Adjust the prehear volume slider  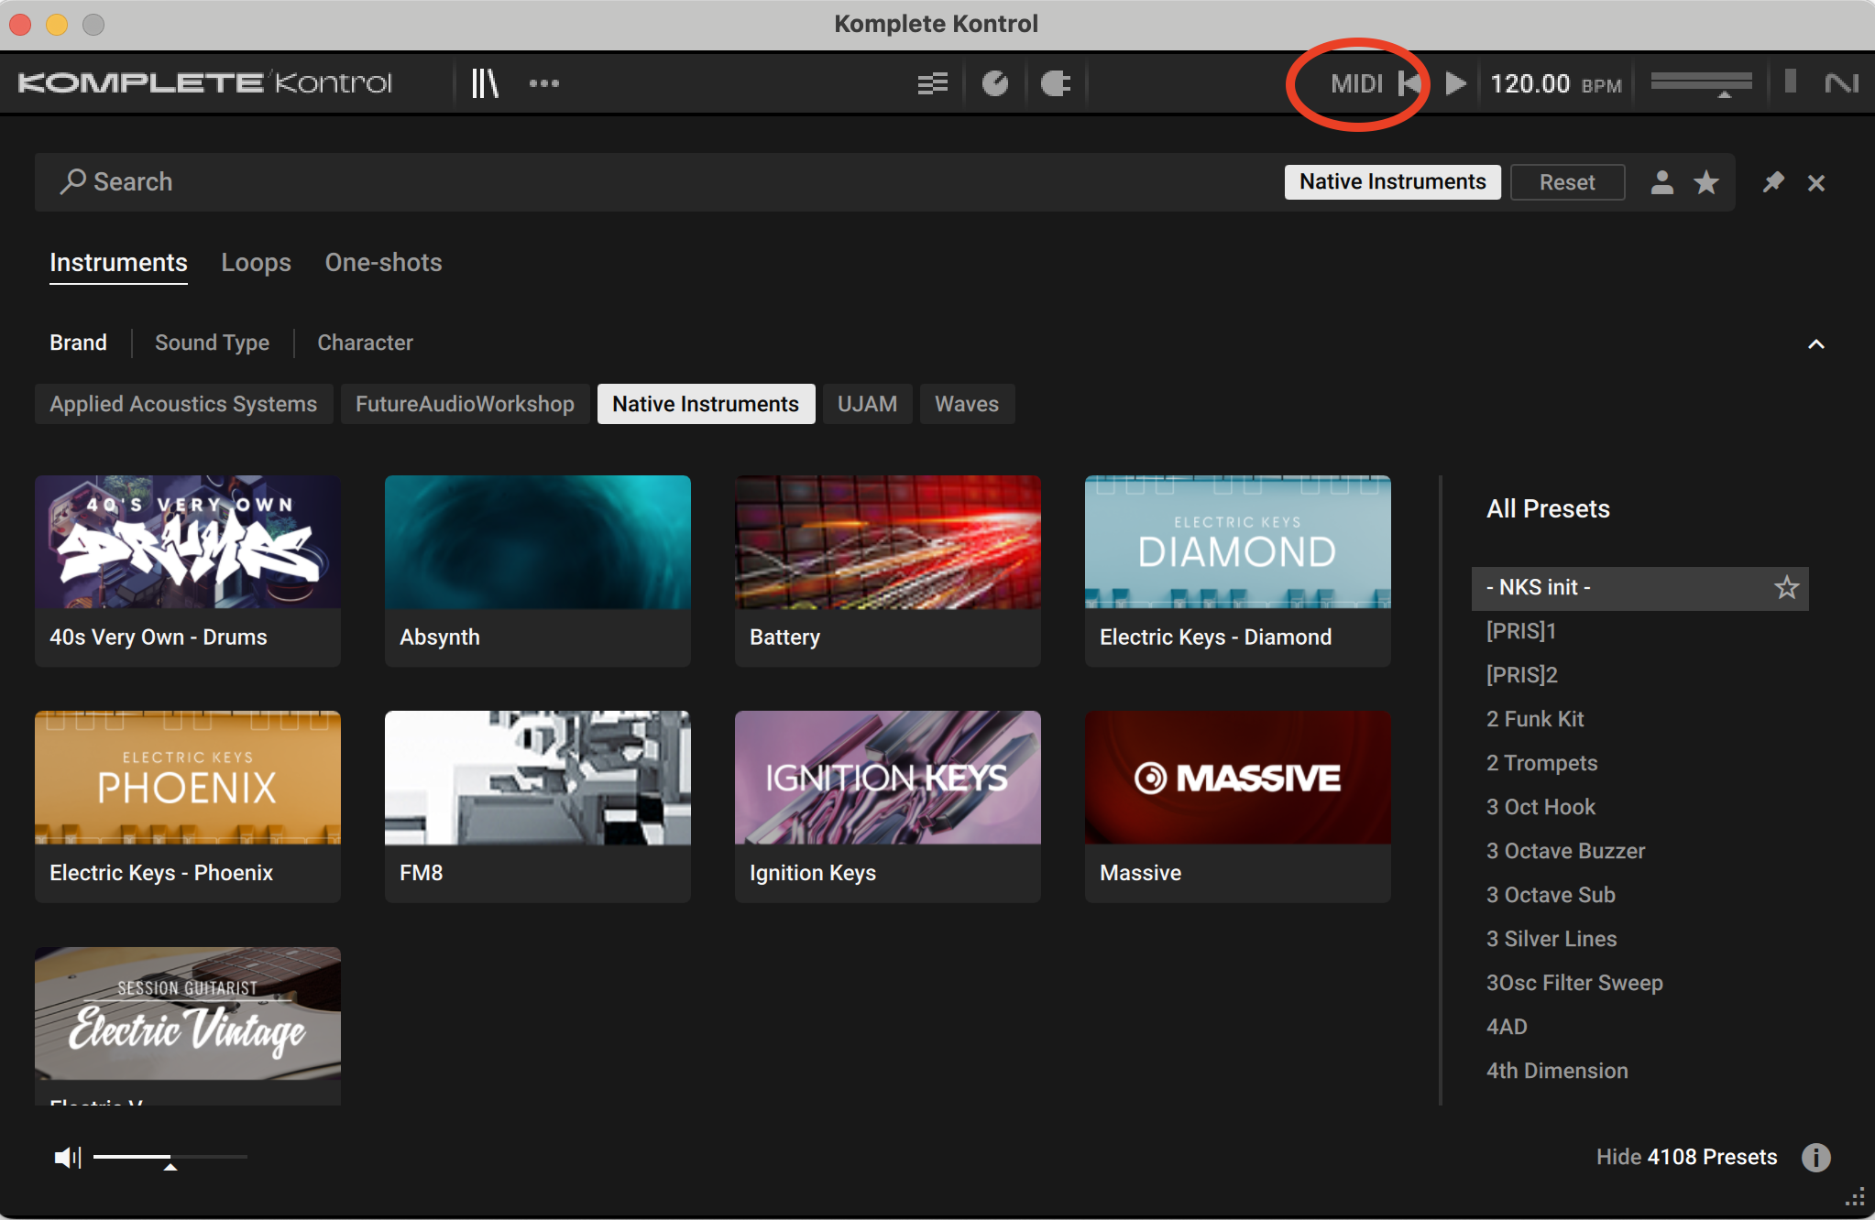pos(170,1158)
